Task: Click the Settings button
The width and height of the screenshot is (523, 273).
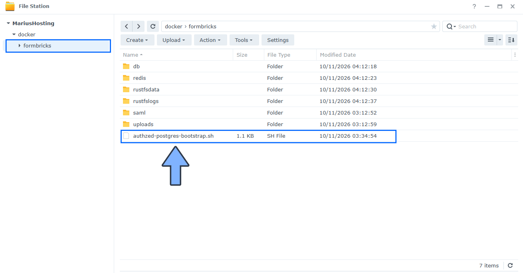Action: (278, 40)
